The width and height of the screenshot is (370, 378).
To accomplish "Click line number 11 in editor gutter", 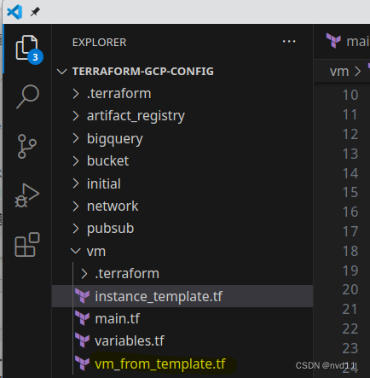I will coord(350,114).
